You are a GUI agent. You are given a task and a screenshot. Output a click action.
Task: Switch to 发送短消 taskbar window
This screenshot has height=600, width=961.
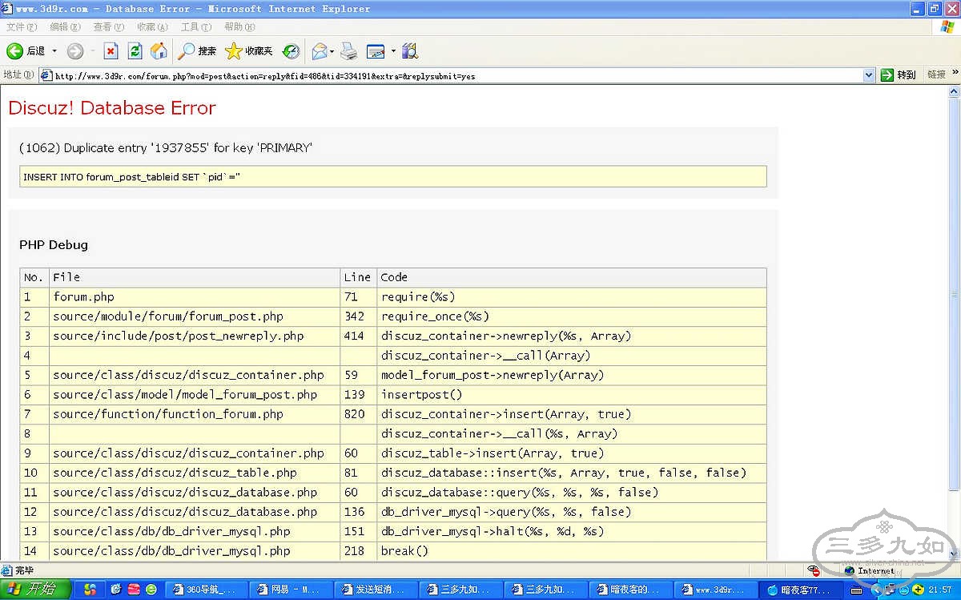[376, 590]
